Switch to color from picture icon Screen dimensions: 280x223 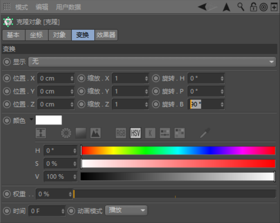[95, 133]
